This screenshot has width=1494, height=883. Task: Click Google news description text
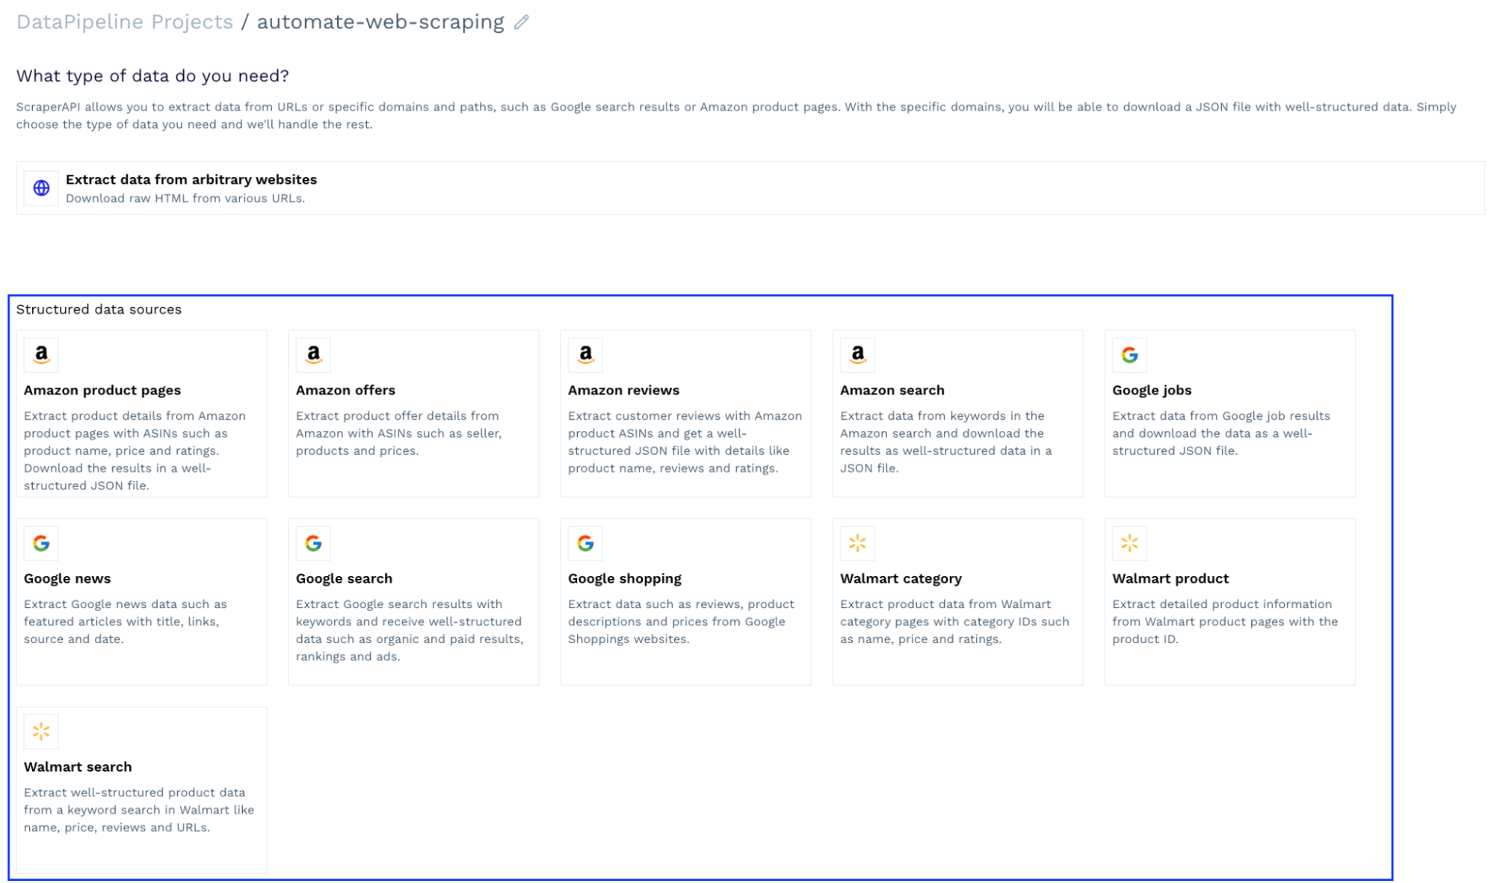125,622
